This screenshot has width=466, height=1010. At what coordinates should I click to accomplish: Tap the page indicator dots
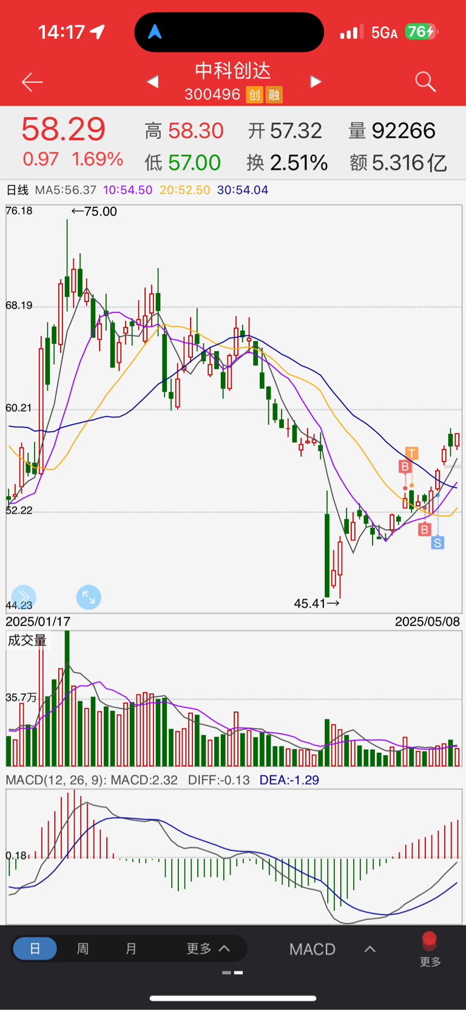232,972
